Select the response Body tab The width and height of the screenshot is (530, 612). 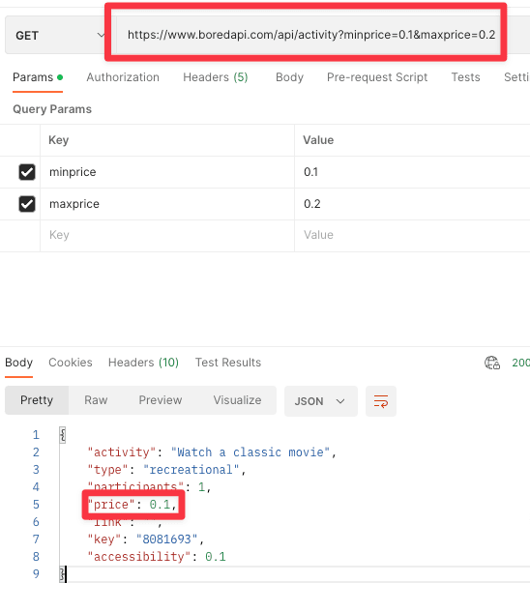pos(18,363)
